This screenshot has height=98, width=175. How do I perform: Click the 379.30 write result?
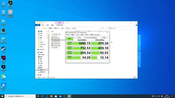coord(100,43)
